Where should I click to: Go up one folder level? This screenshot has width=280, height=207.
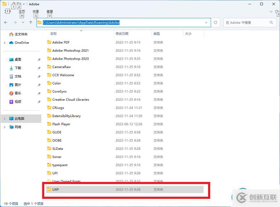pos(31,23)
